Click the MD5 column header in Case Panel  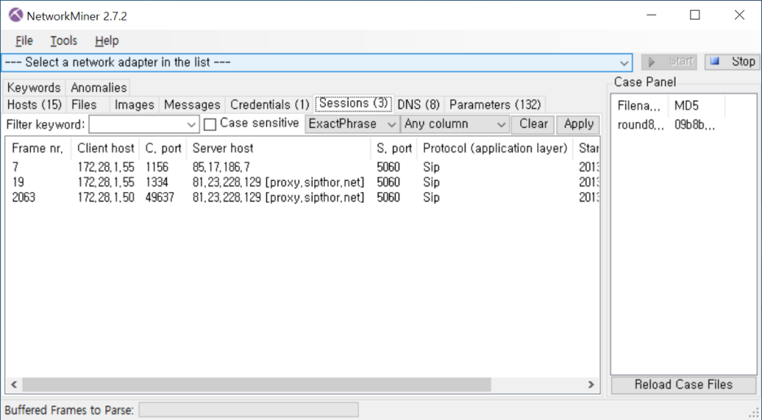tap(696, 106)
